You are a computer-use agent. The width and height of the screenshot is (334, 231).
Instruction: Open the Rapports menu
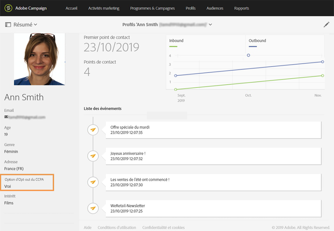tap(242, 8)
